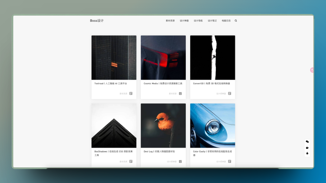
Task: Click the article icon on Color Easily card
Action: (230, 162)
